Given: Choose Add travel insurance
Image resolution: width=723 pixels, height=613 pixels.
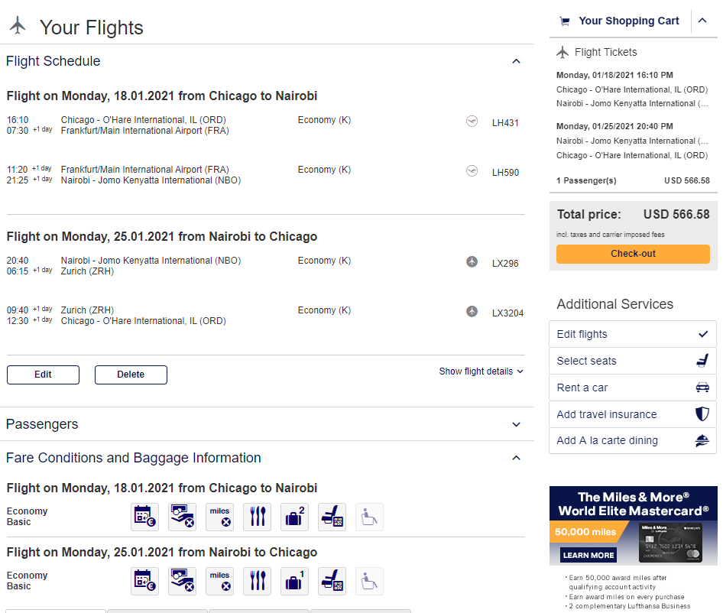Looking at the screenshot, I should tap(633, 414).
